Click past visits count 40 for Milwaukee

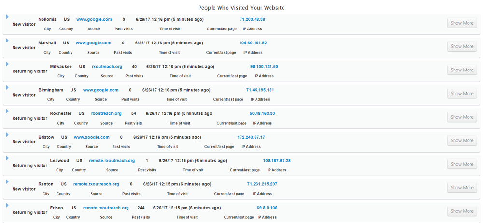(134, 67)
